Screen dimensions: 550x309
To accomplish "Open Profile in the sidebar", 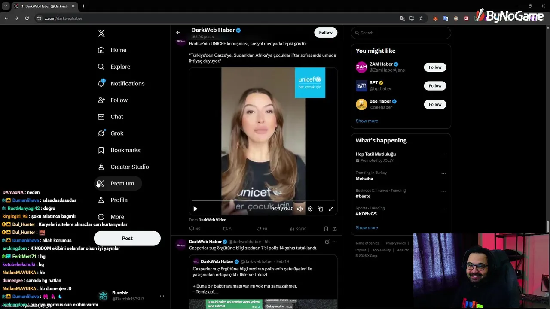I will (113, 200).
